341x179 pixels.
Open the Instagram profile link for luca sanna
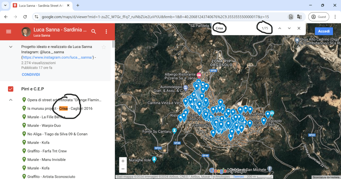pos(58,57)
